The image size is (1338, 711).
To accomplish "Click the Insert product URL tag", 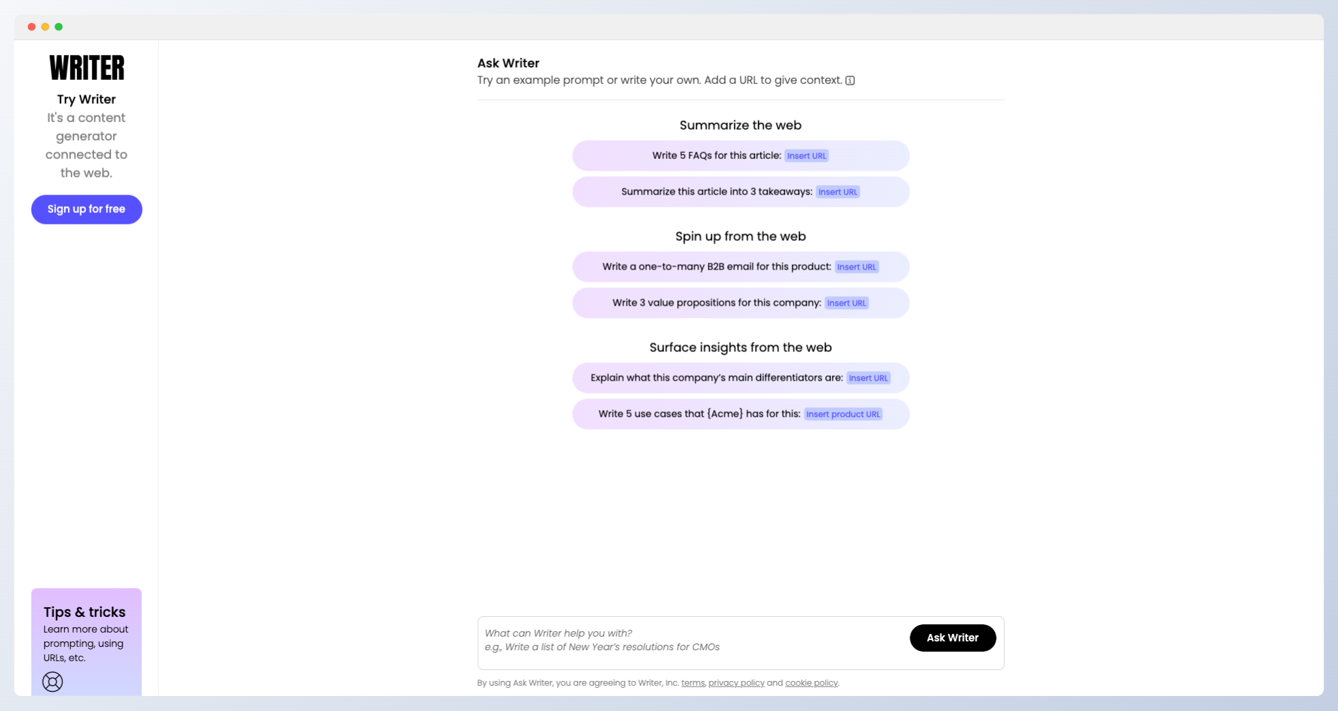I will [x=843, y=414].
